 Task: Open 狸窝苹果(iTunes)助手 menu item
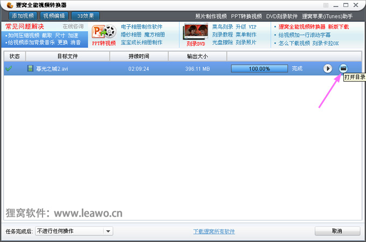click(327, 16)
